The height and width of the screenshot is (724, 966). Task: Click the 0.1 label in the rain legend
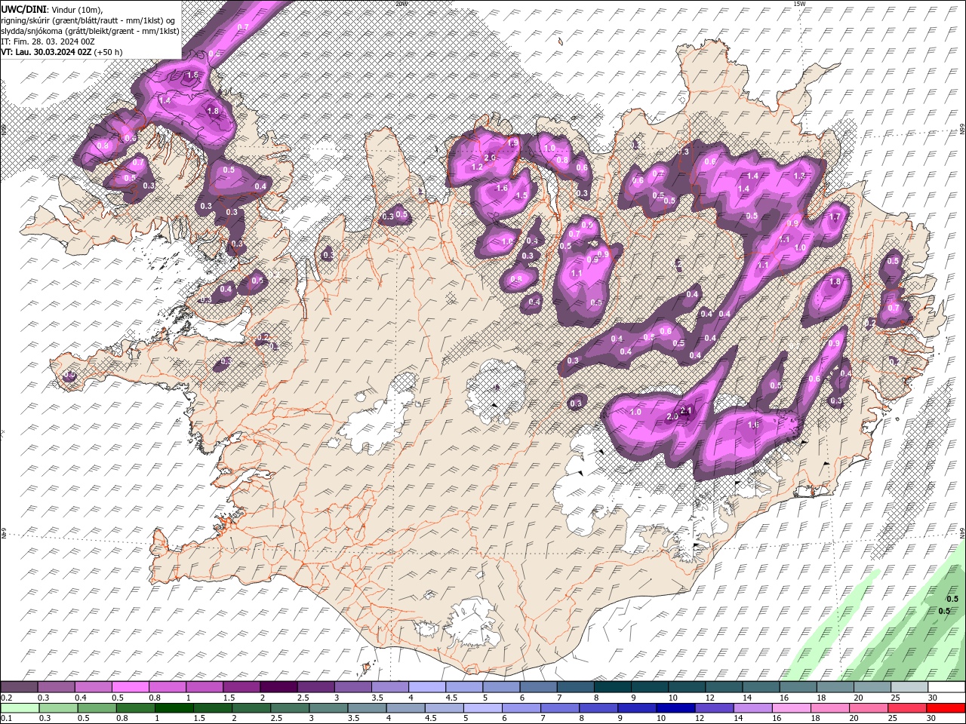[5, 719]
